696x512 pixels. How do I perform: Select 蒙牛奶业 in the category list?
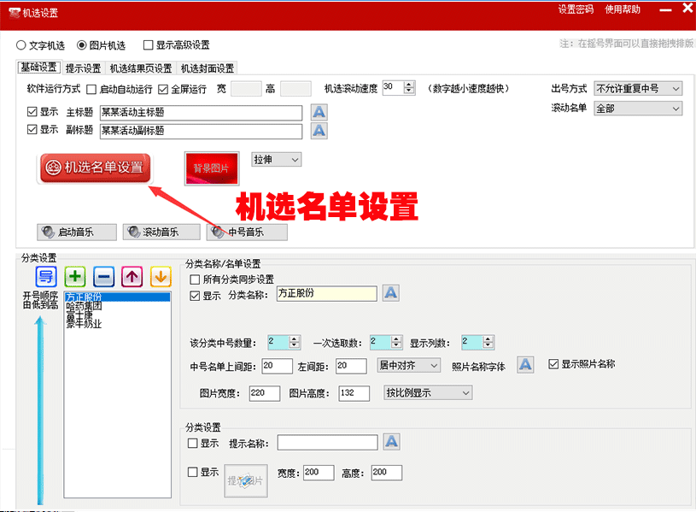click(84, 324)
